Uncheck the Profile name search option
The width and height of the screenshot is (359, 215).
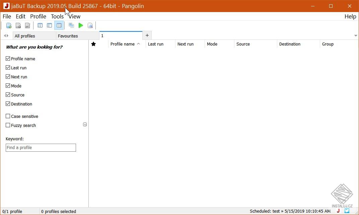8,59
